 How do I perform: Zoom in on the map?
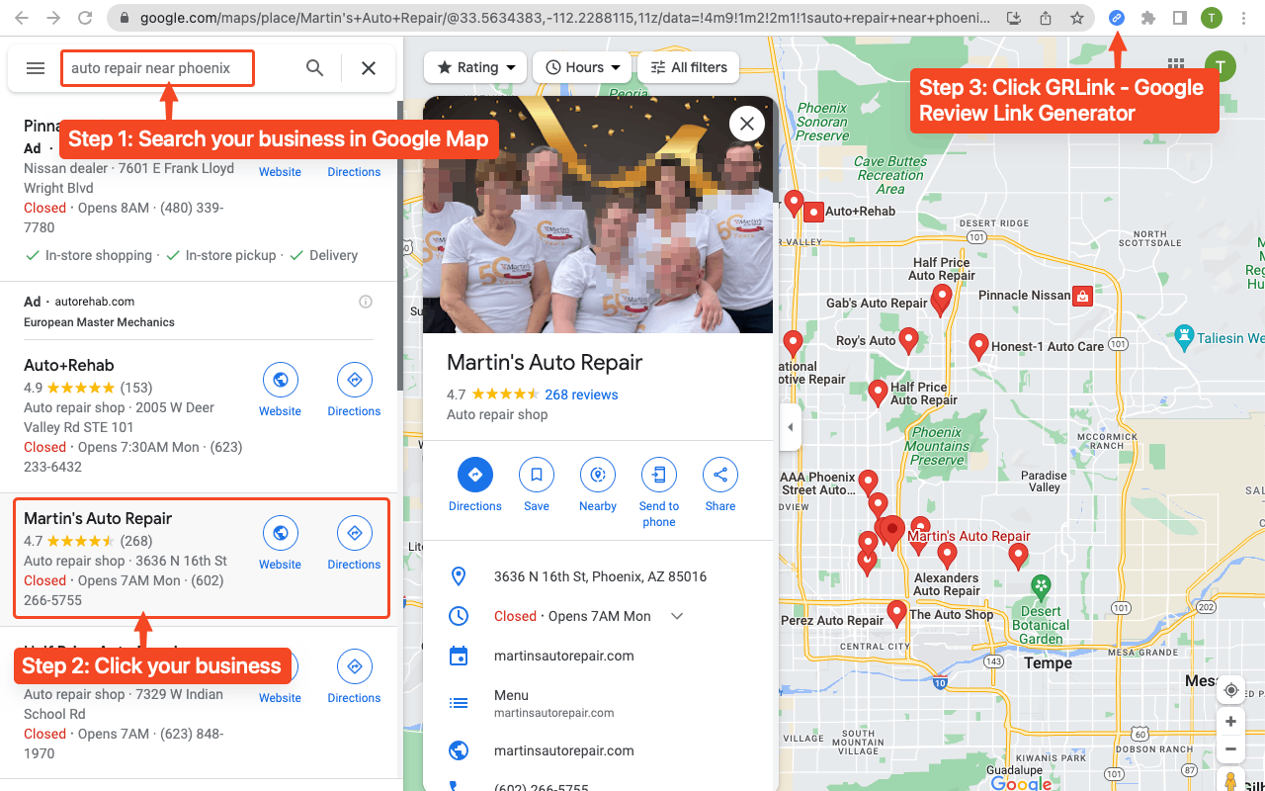point(1230,722)
